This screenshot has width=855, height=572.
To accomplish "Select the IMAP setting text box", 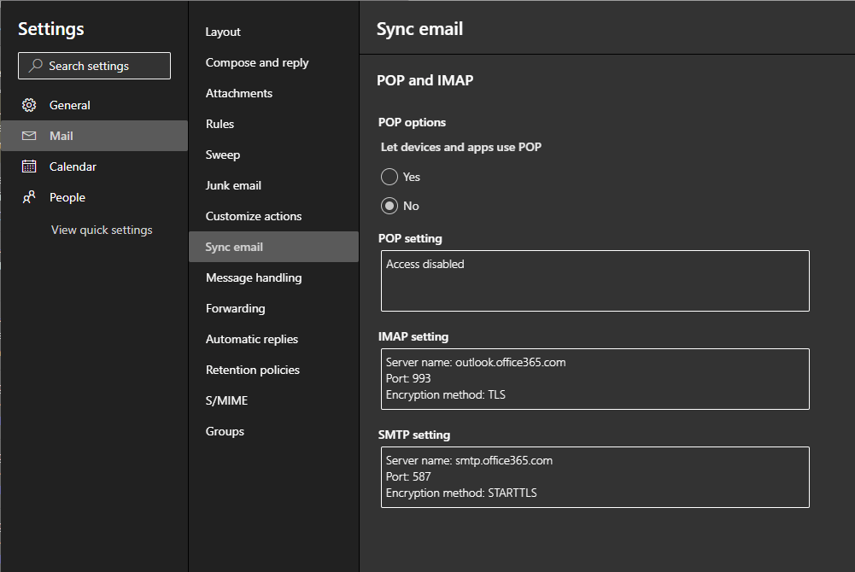I will 594,376.
